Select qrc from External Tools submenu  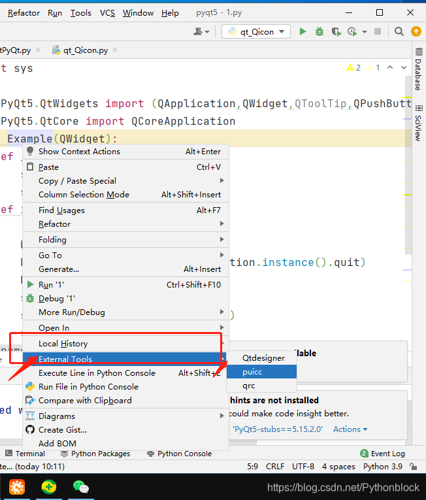tap(262, 386)
